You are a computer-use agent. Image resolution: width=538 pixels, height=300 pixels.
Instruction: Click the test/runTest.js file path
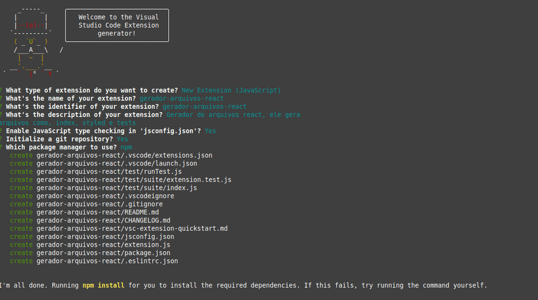[x=109, y=172]
